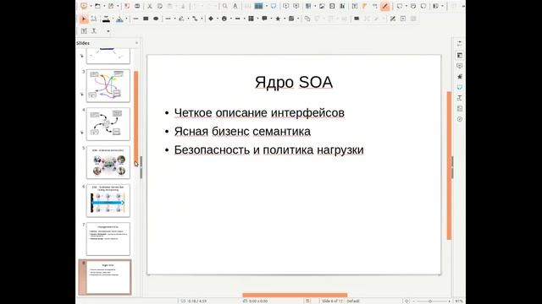This screenshot has height=304, width=542.
Task: Open the Stars shapes dropdown arrow
Action: point(285,19)
